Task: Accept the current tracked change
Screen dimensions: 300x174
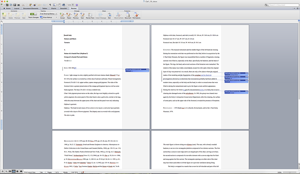Action: (62, 15)
